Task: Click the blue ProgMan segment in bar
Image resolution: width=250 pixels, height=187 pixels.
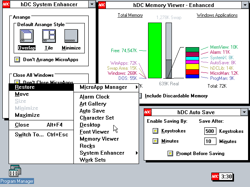Action: 192,76
